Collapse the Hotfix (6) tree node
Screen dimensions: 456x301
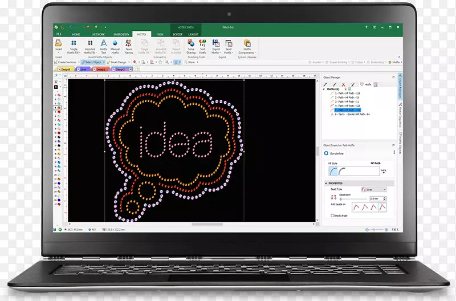[324, 89]
